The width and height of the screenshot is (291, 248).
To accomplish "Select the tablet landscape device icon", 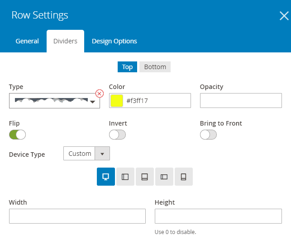I will (125, 177).
